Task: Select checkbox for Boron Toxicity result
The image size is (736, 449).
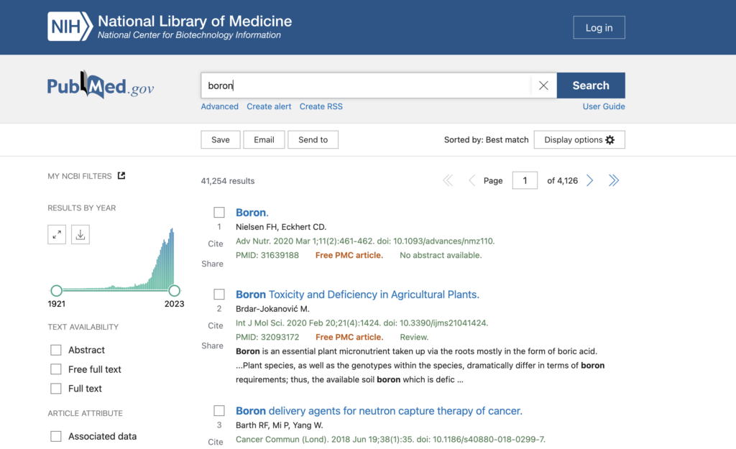Action: (x=219, y=294)
